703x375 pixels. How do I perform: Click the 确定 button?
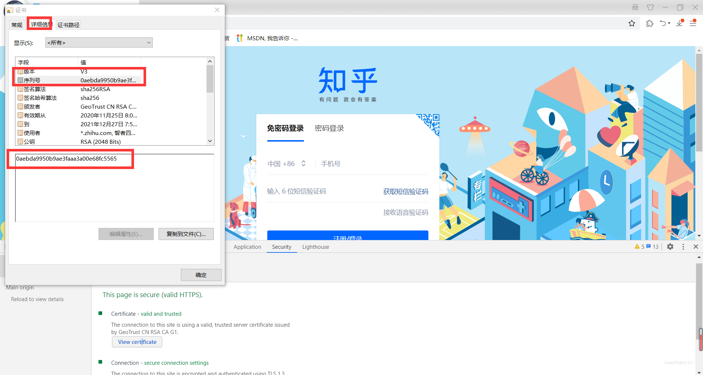click(x=201, y=275)
